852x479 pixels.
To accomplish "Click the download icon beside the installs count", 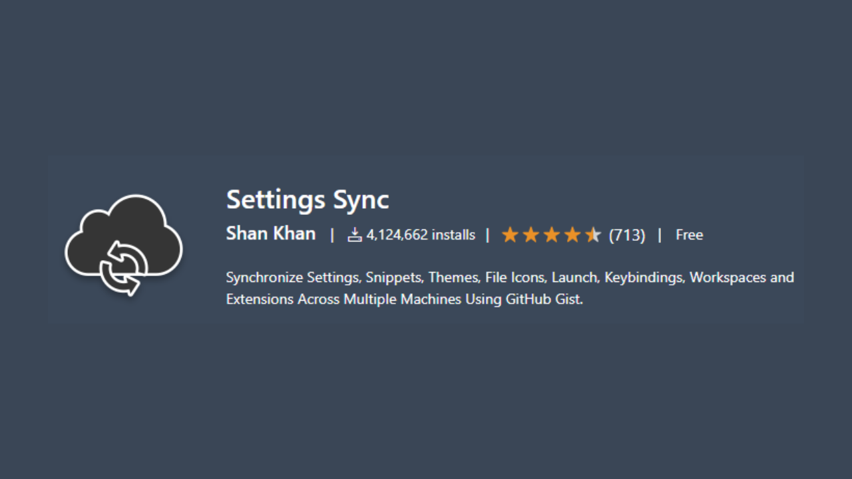I will coord(355,235).
